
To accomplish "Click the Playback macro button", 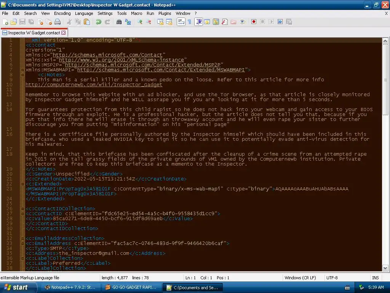I will click(x=271, y=22).
